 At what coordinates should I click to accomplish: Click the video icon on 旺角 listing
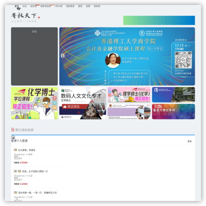point(15,171)
